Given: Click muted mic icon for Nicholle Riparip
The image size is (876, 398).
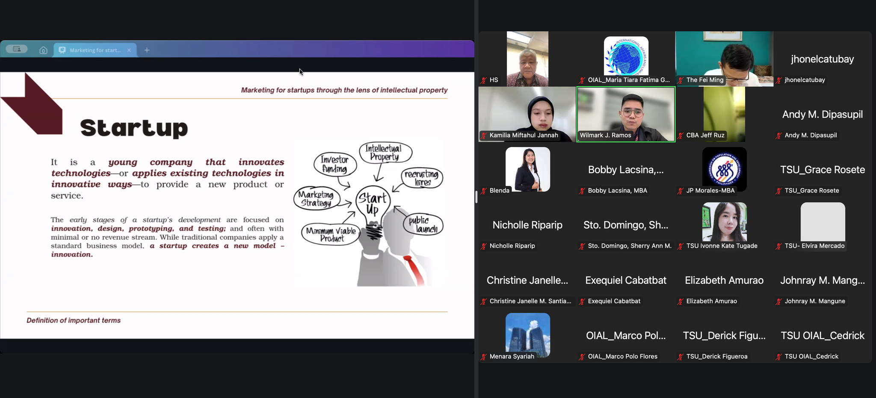Looking at the screenshot, I should [x=484, y=246].
